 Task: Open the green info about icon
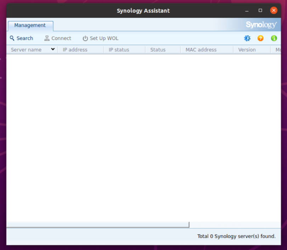click(x=274, y=38)
